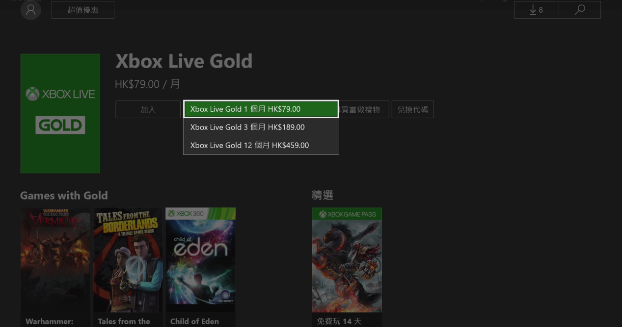Open the downloads queue showing 8
Image resolution: width=622 pixels, height=327 pixels.
point(536,10)
